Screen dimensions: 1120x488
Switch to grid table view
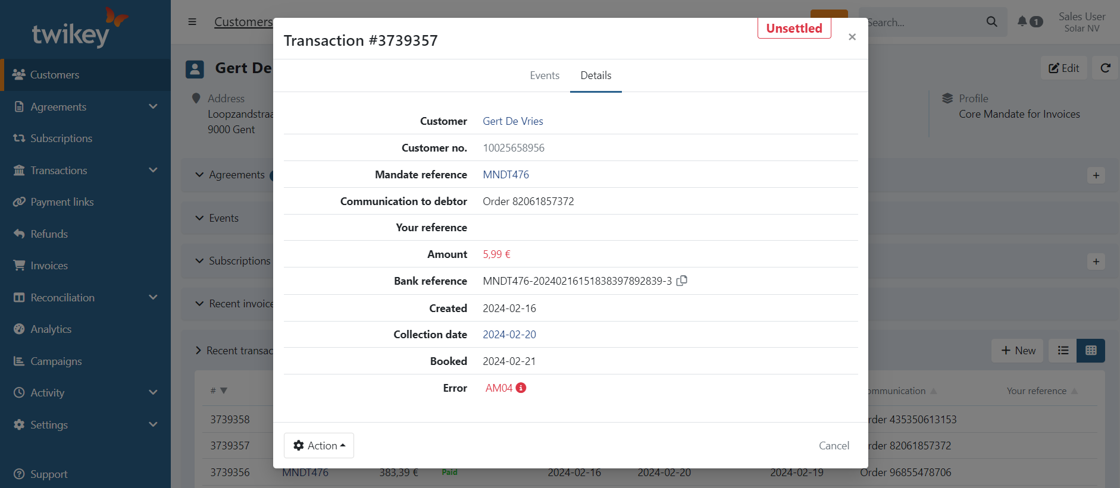point(1091,351)
